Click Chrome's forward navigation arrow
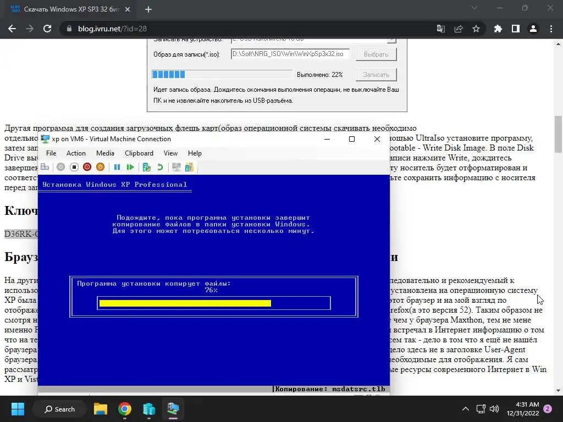 point(30,29)
